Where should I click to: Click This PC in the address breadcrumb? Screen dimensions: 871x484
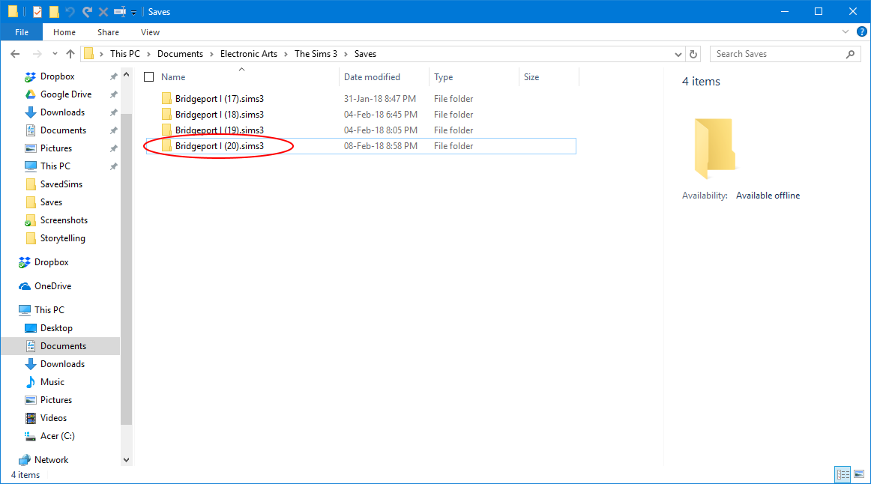[x=125, y=54]
